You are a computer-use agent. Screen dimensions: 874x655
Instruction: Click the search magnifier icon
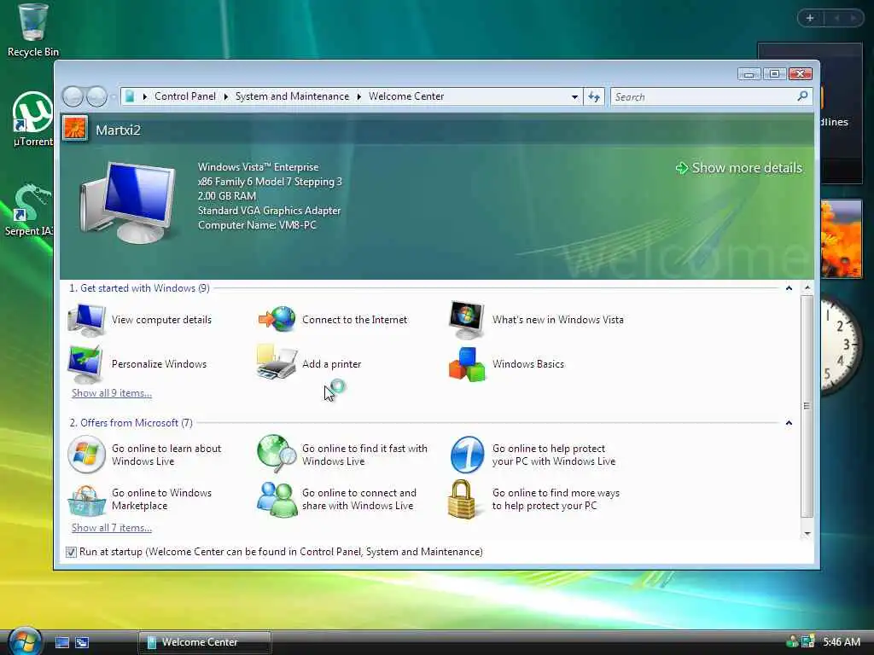802,96
